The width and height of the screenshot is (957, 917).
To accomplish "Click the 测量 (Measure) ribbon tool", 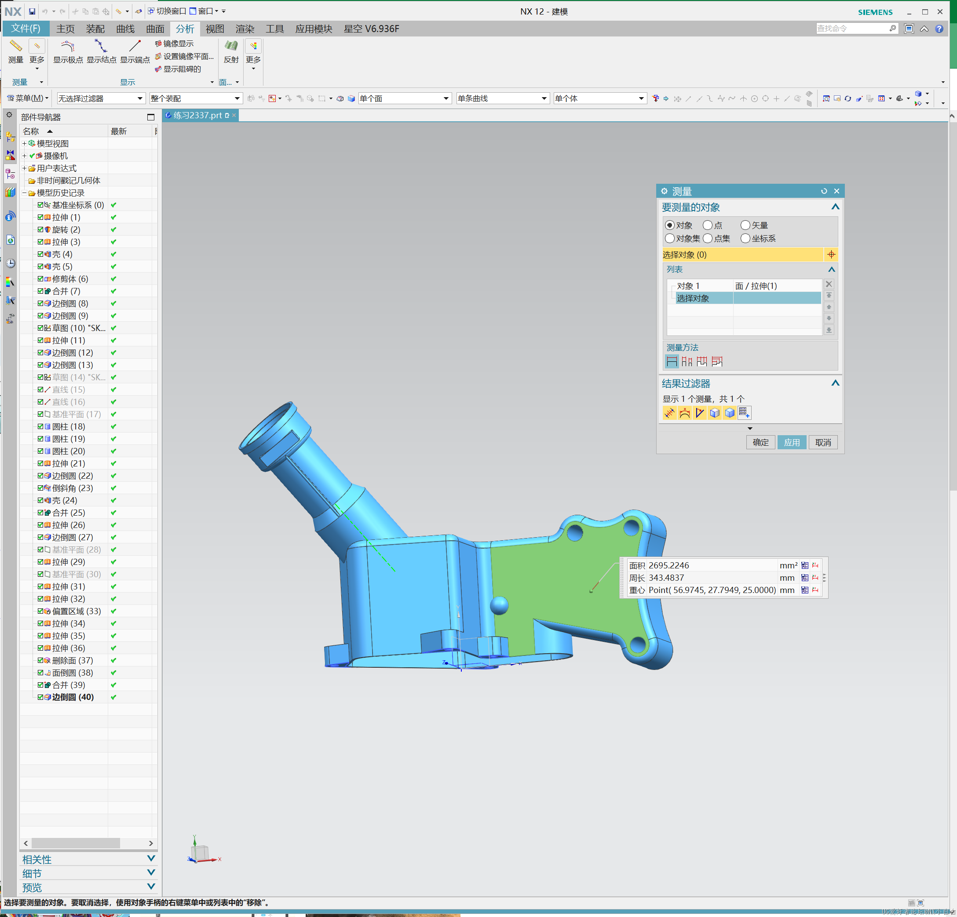I will [x=16, y=52].
